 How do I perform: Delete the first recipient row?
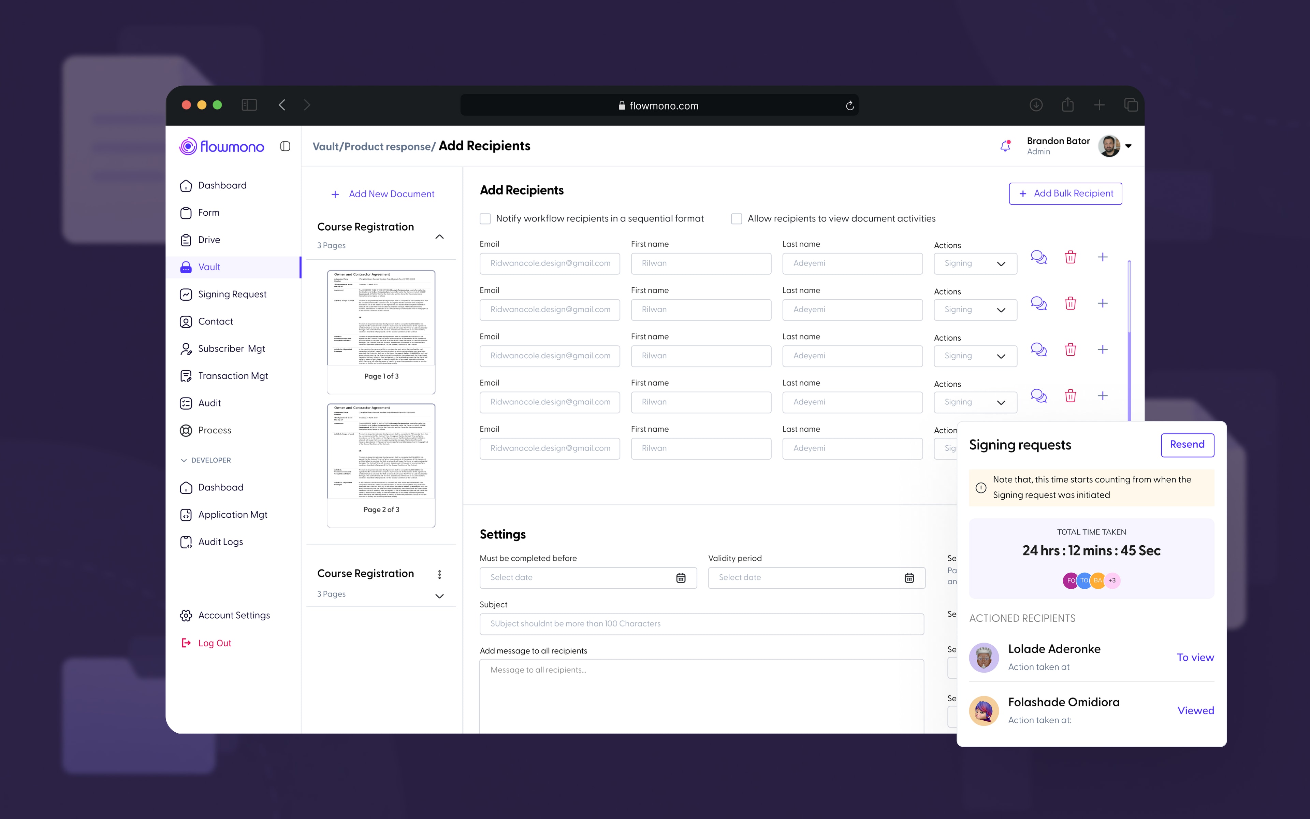(1070, 257)
